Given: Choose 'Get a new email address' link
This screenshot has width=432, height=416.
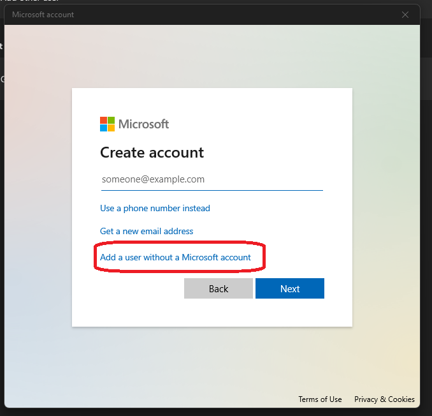Looking at the screenshot, I should (x=147, y=231).
